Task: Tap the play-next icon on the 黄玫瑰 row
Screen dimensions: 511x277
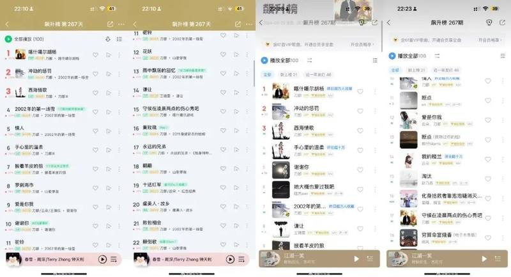Action: (236, 131)
